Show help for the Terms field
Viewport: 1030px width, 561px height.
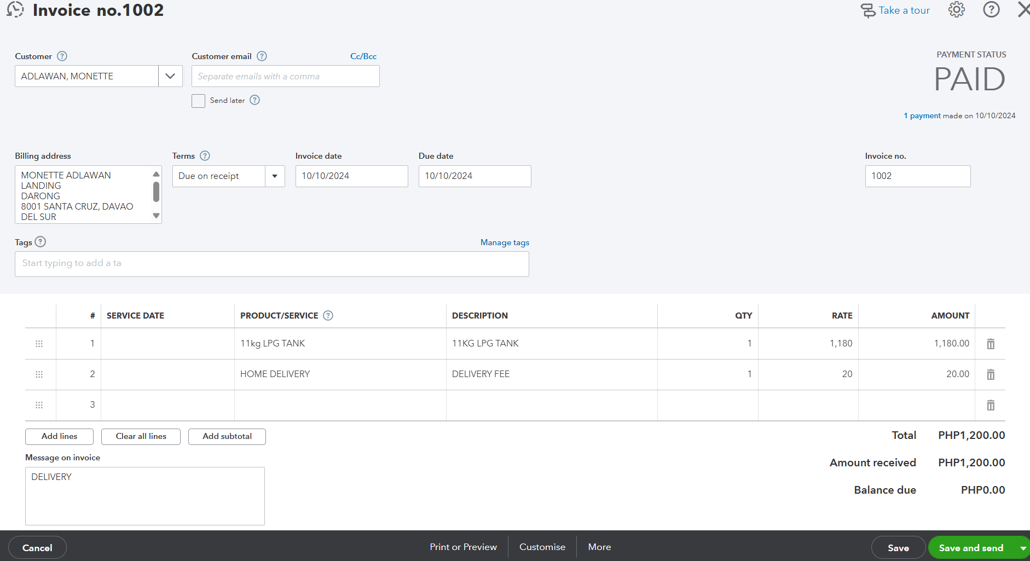[205, 156]
